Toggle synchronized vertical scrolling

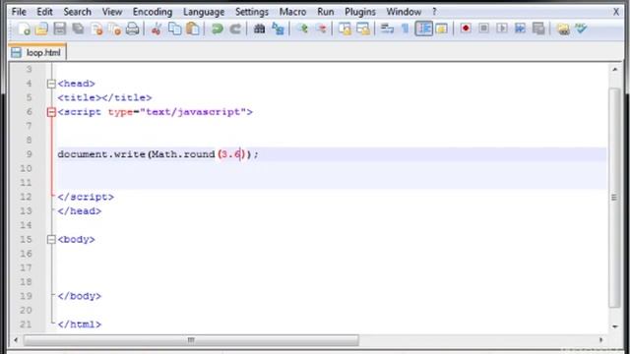click(345, 29)
